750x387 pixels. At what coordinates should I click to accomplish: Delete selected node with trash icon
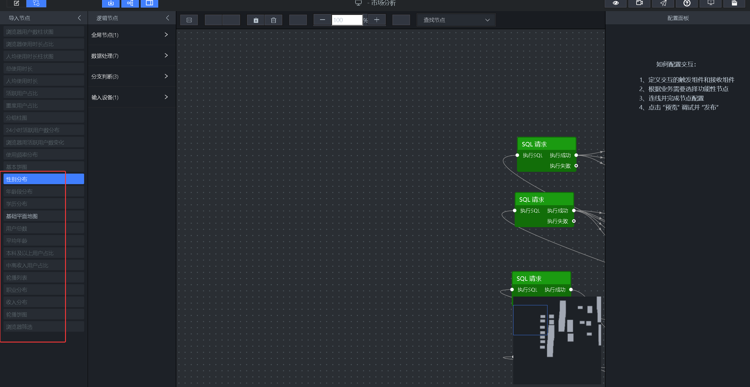273,20
